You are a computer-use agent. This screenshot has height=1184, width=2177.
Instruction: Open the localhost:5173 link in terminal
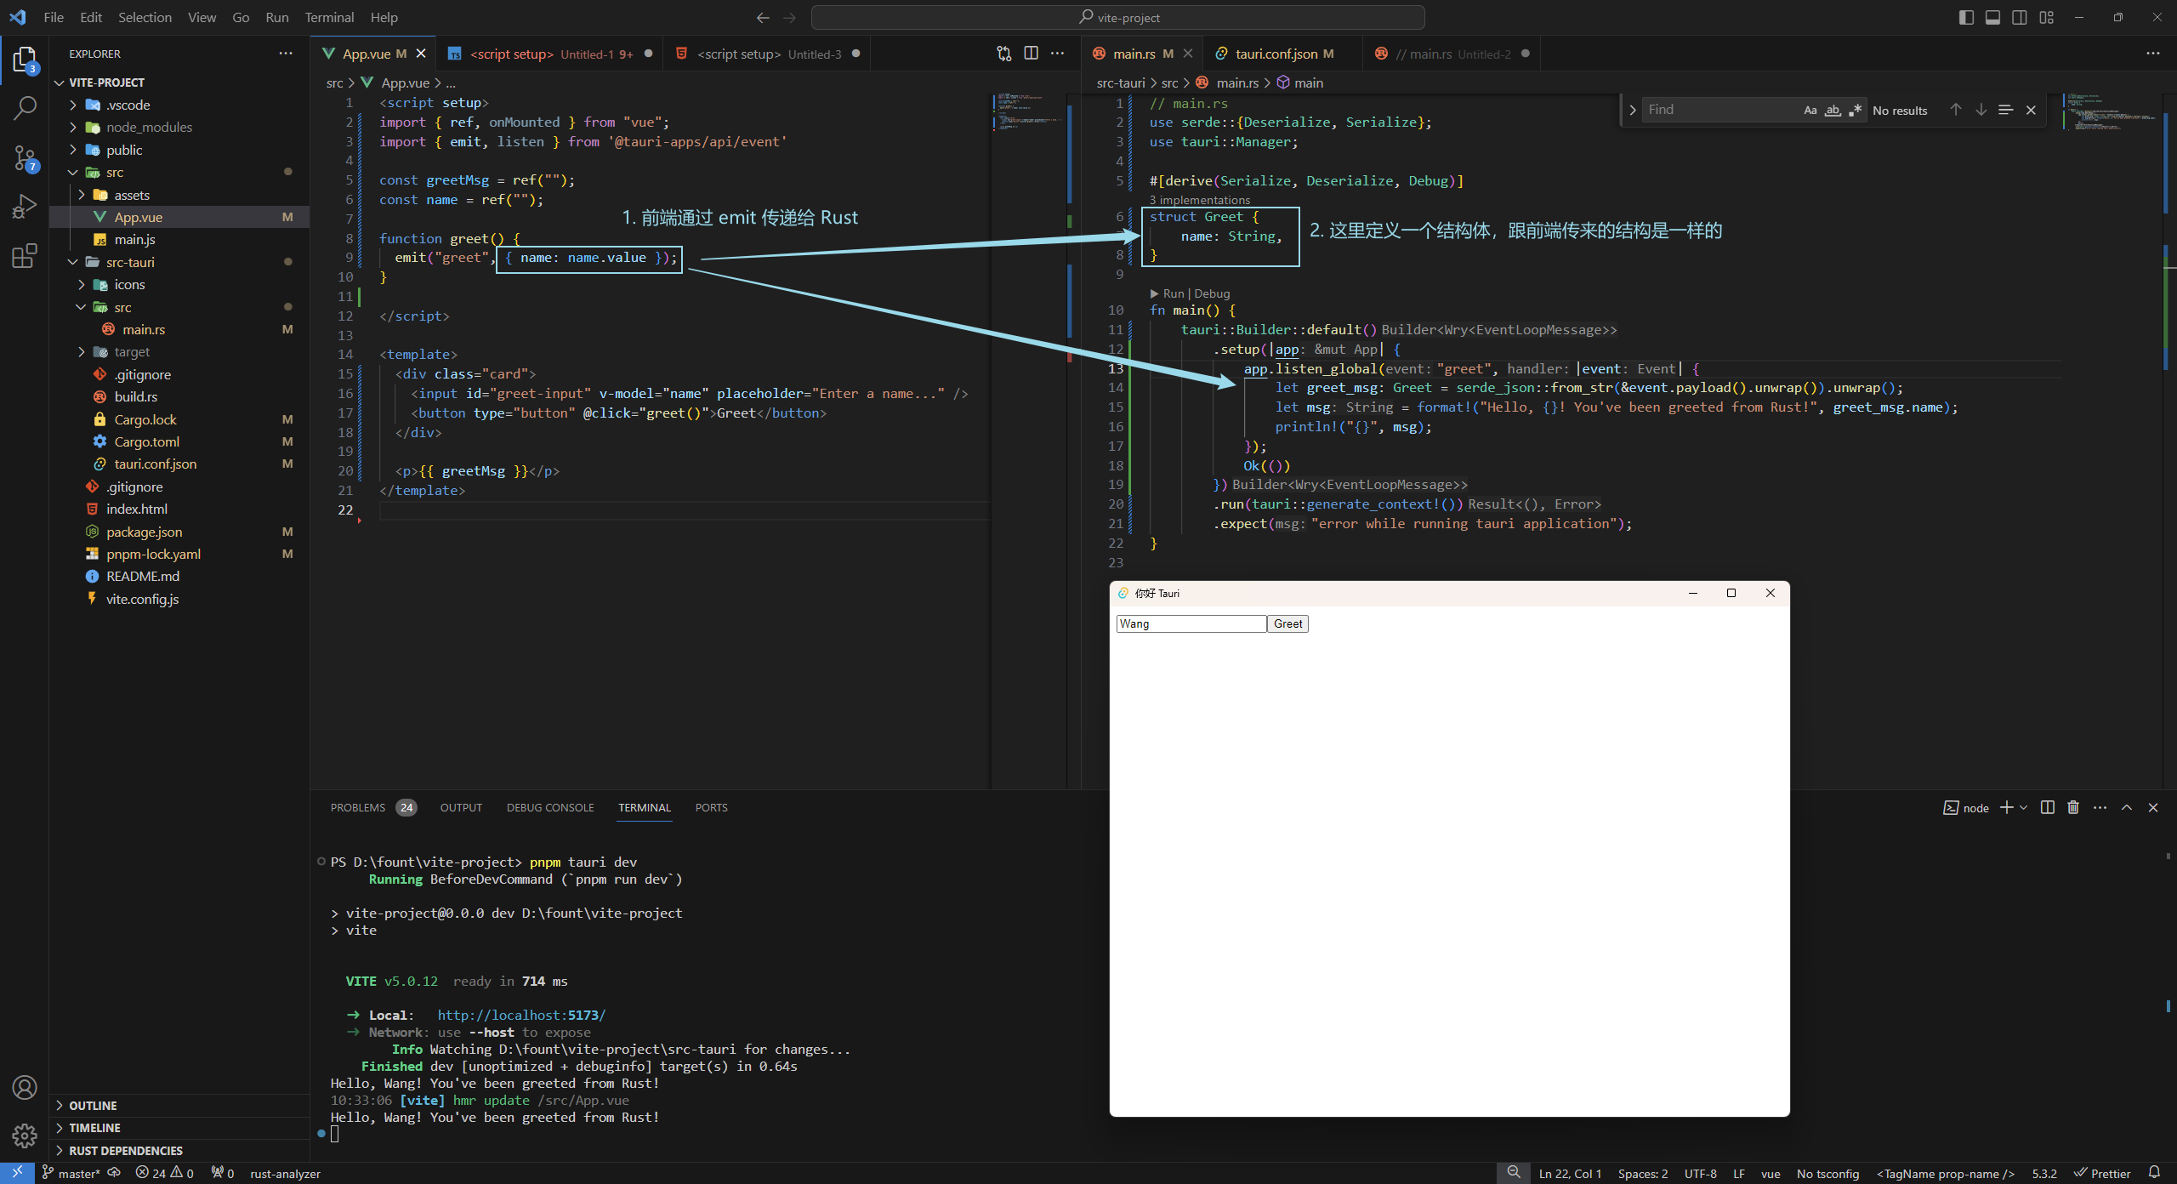point(521,1016)
